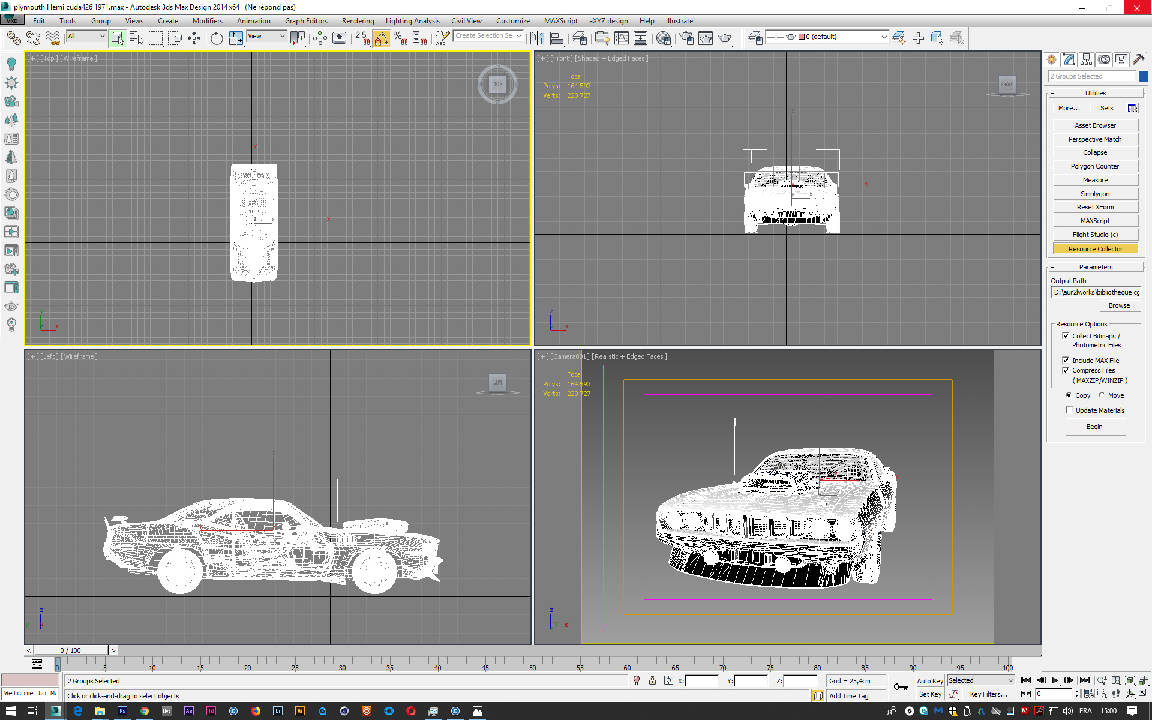Click Maximize Viewport Toggle icon
This screenshot has width=1152, height=720.
click(x=1144, y=694)
